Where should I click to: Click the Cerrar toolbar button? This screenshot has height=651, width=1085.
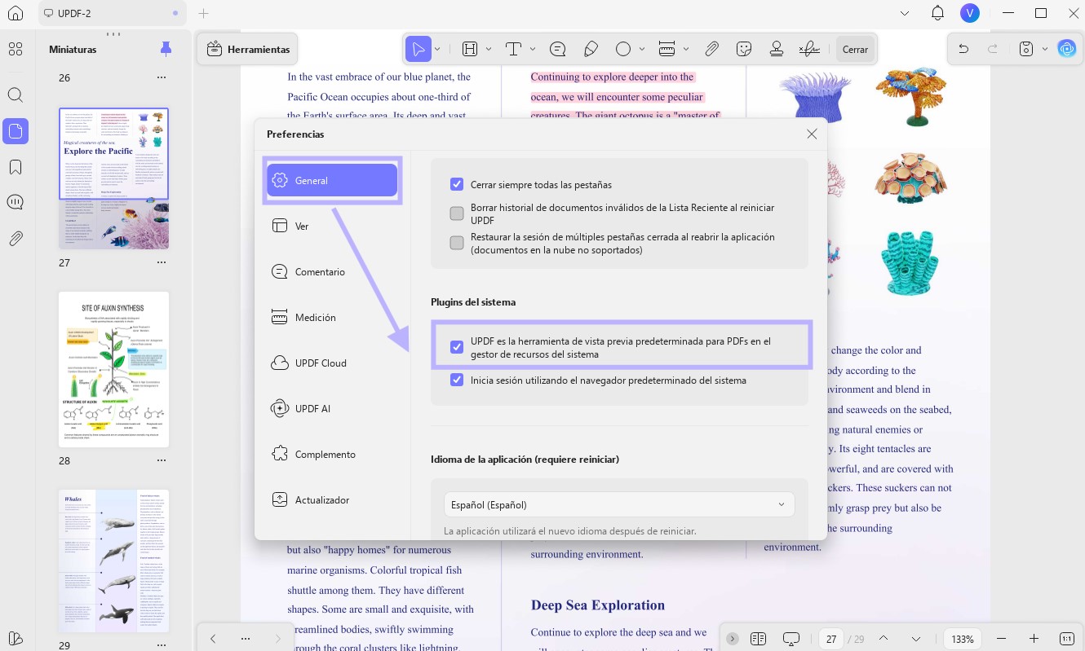(x=855, y=49)
